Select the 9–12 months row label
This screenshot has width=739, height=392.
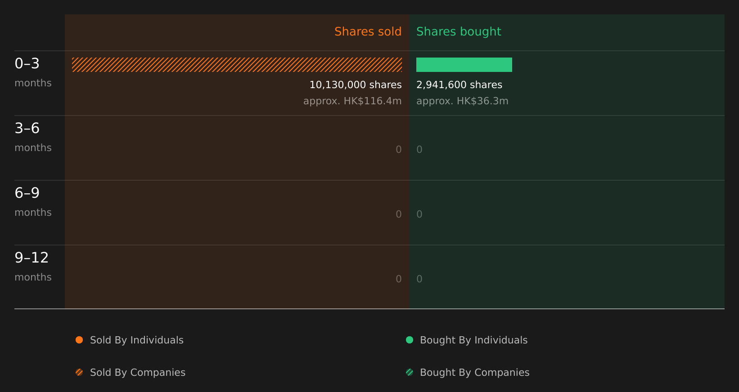pos(33,267)
